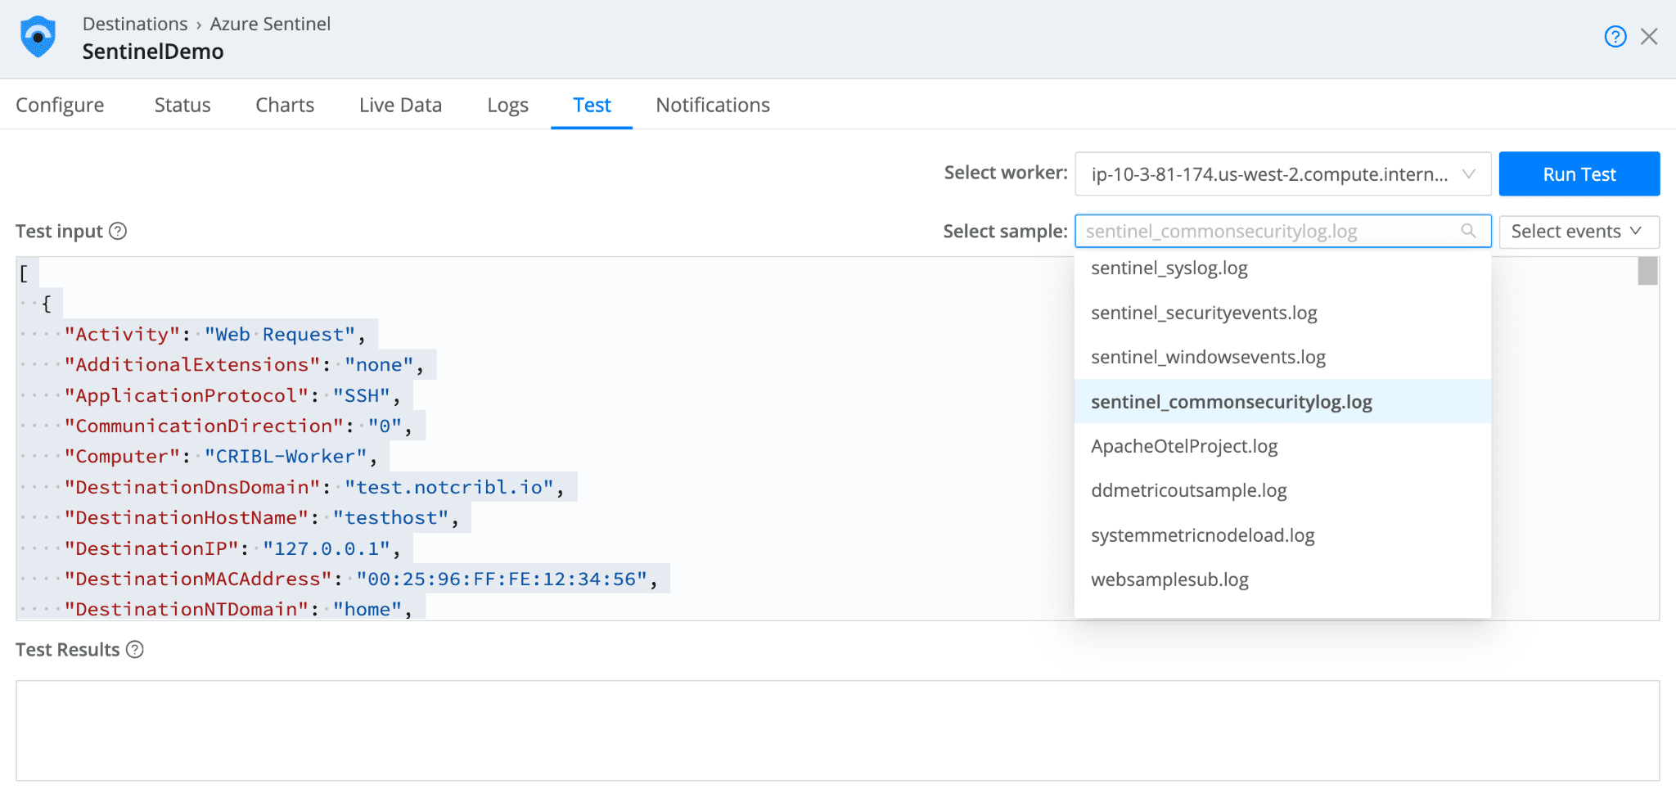Click the search icon in sample field
The image size is (1676, 798).
[x=1469, y=232]
